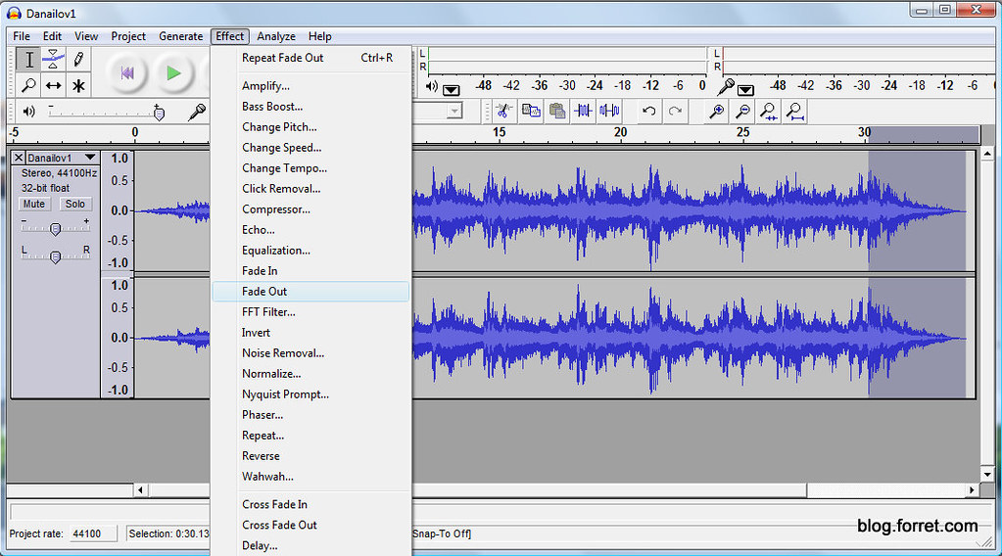The image size is (1002, 556).
Task: Open the Generate menu
Action: point(181,36)
